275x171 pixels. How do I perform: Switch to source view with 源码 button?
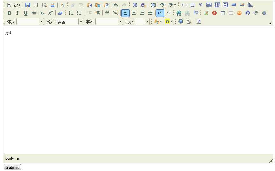point(14,5)
